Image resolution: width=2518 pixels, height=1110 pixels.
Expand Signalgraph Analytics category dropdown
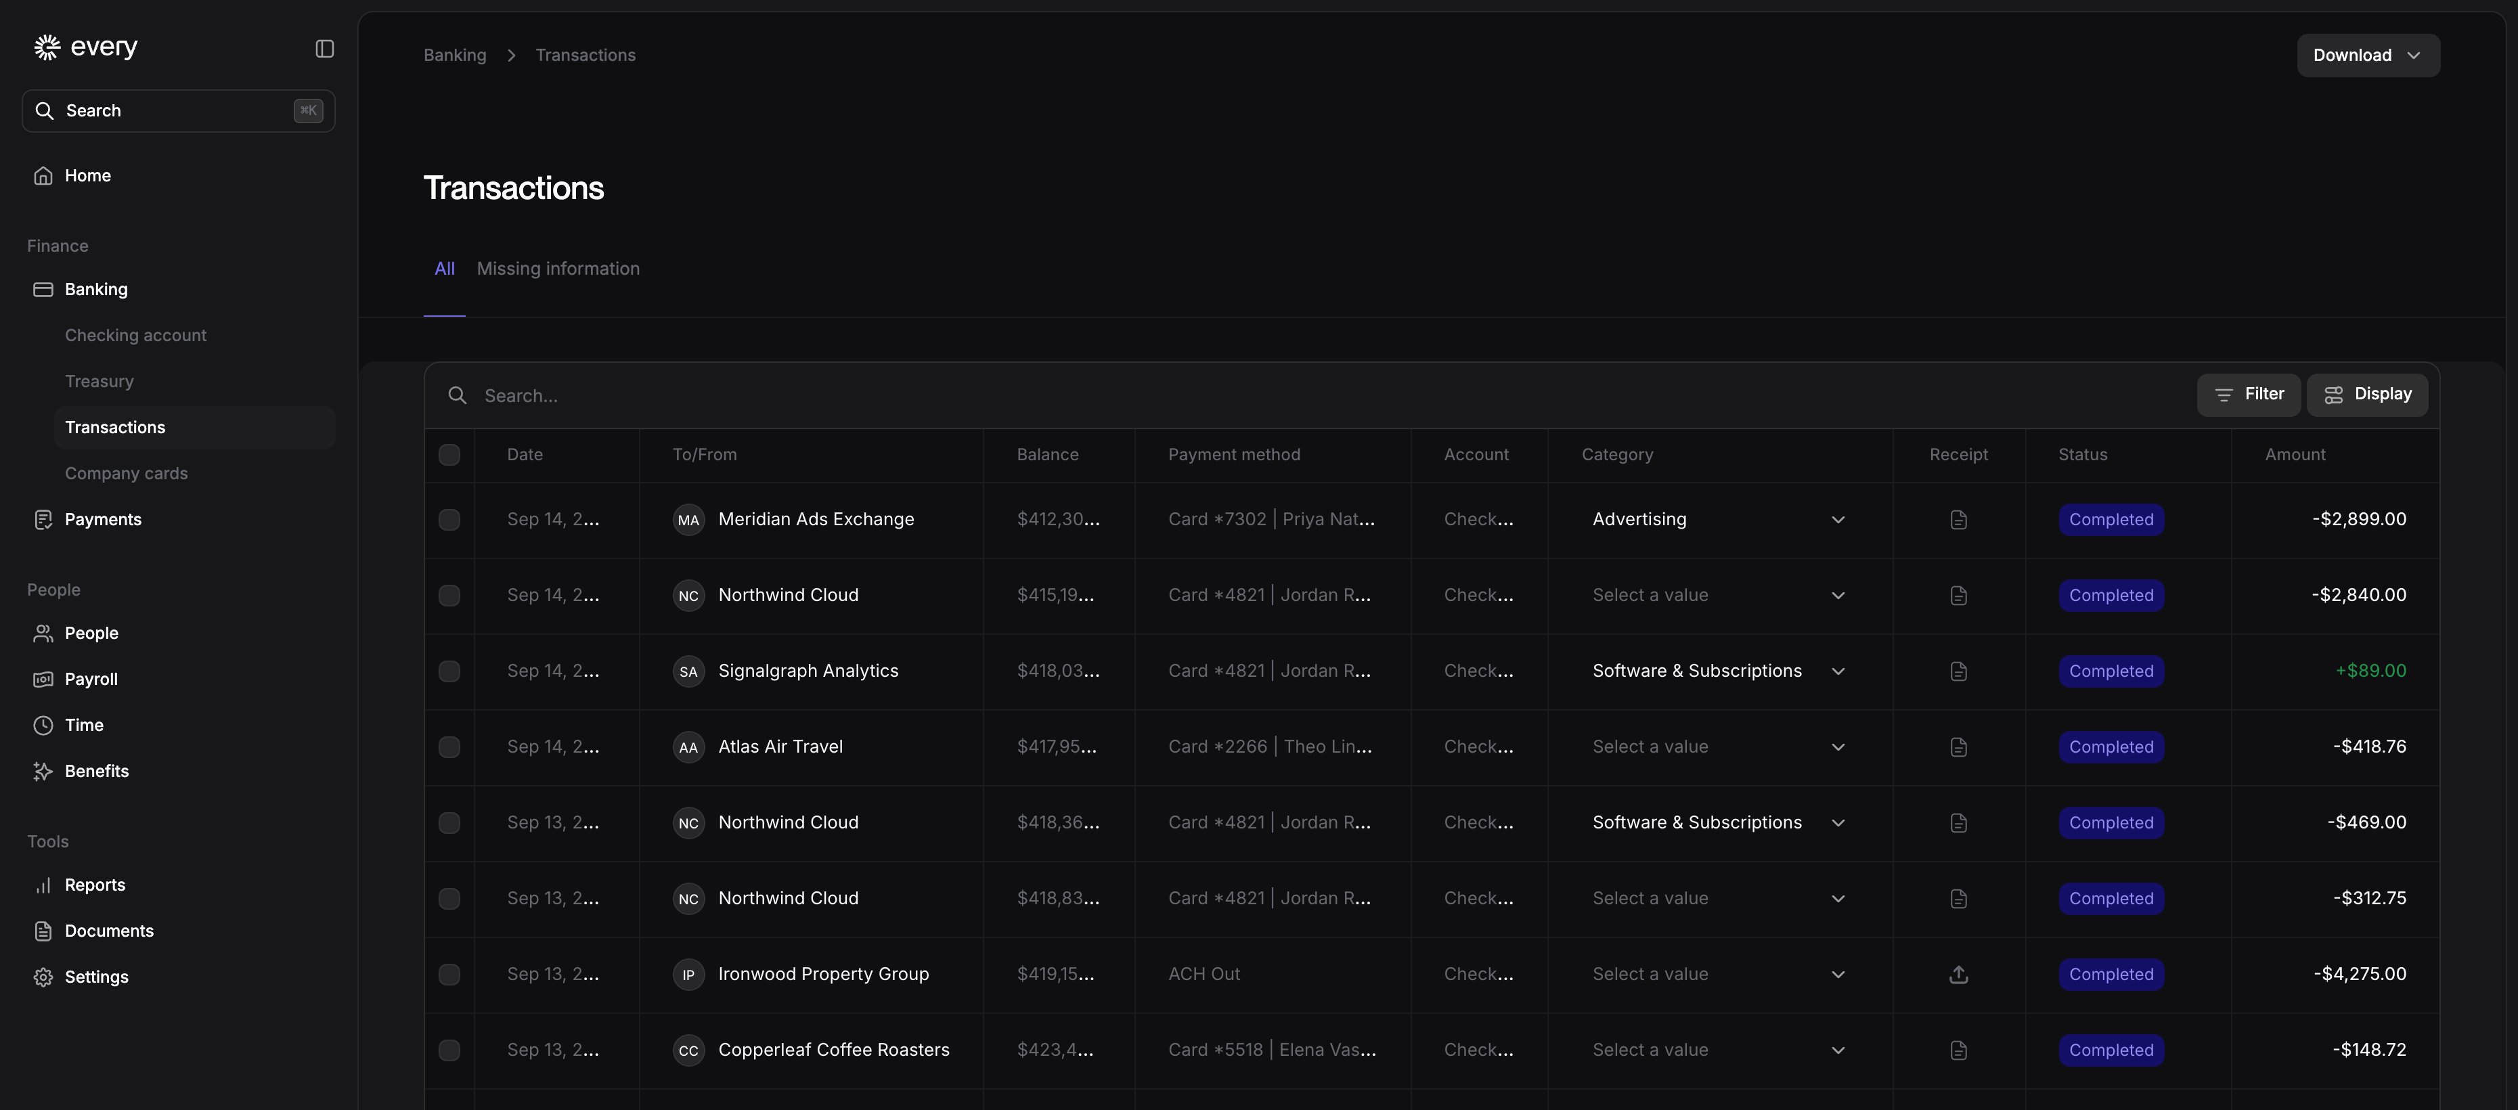(x=1719, y=671)
